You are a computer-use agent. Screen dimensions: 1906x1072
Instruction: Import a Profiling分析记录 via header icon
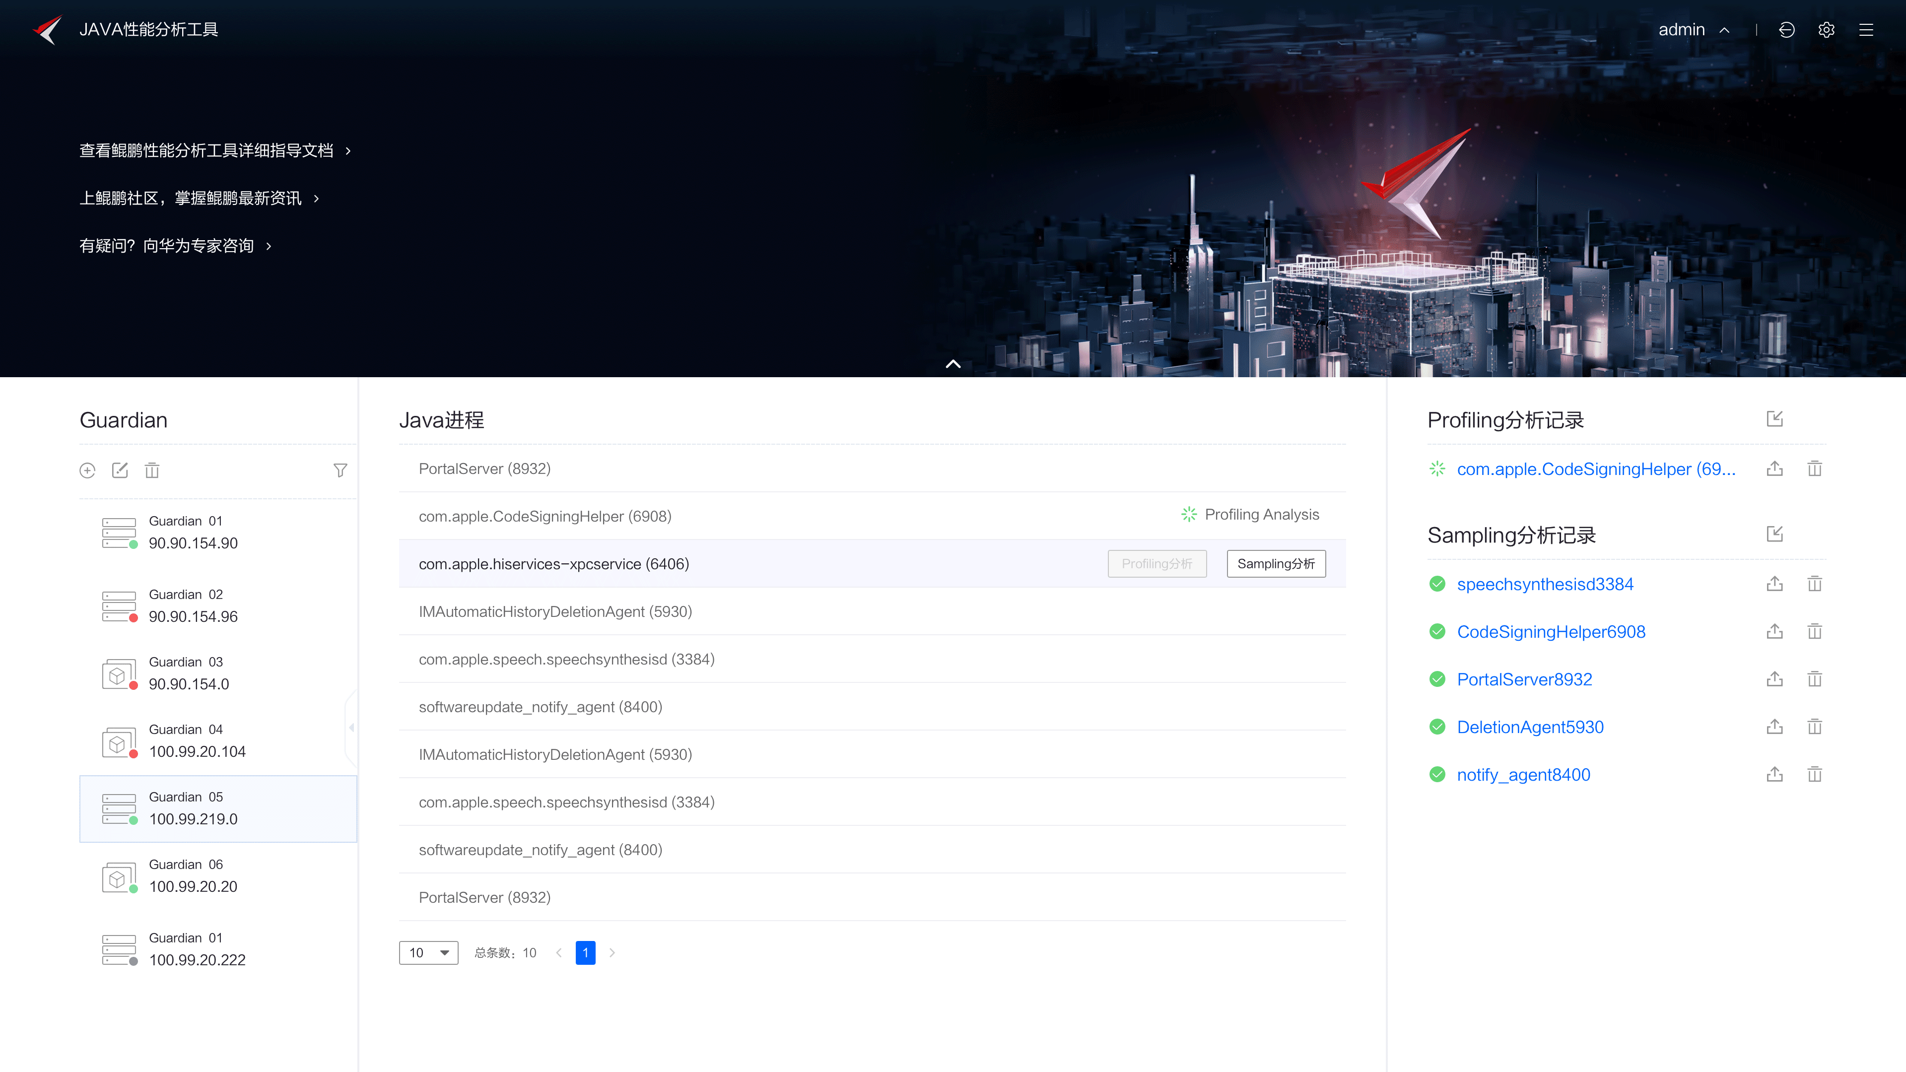point(1774,419)
